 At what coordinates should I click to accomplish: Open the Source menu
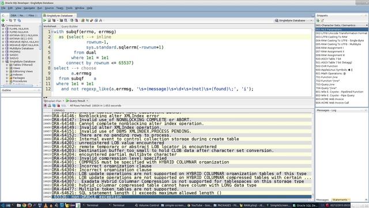49,8
